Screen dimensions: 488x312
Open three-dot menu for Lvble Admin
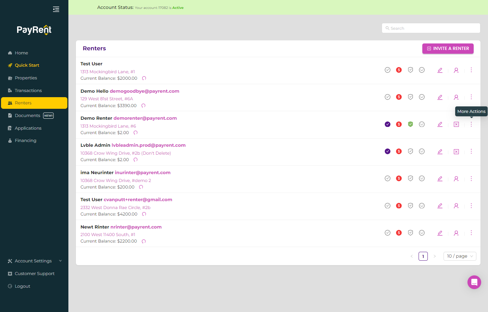click(471, 151)
